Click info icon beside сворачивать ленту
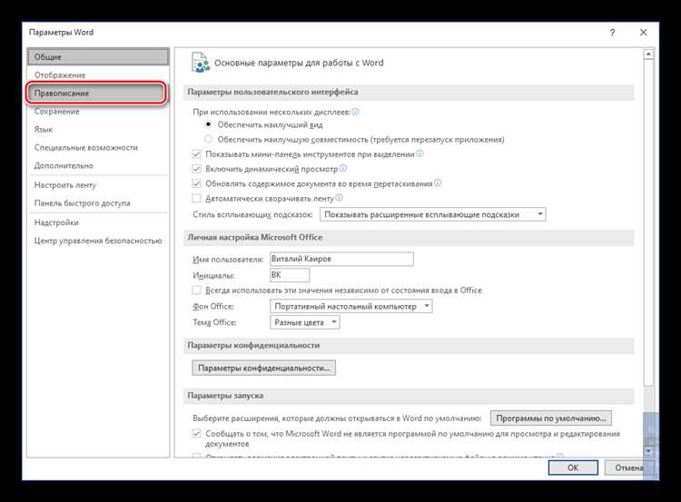 tap(340, 198)
